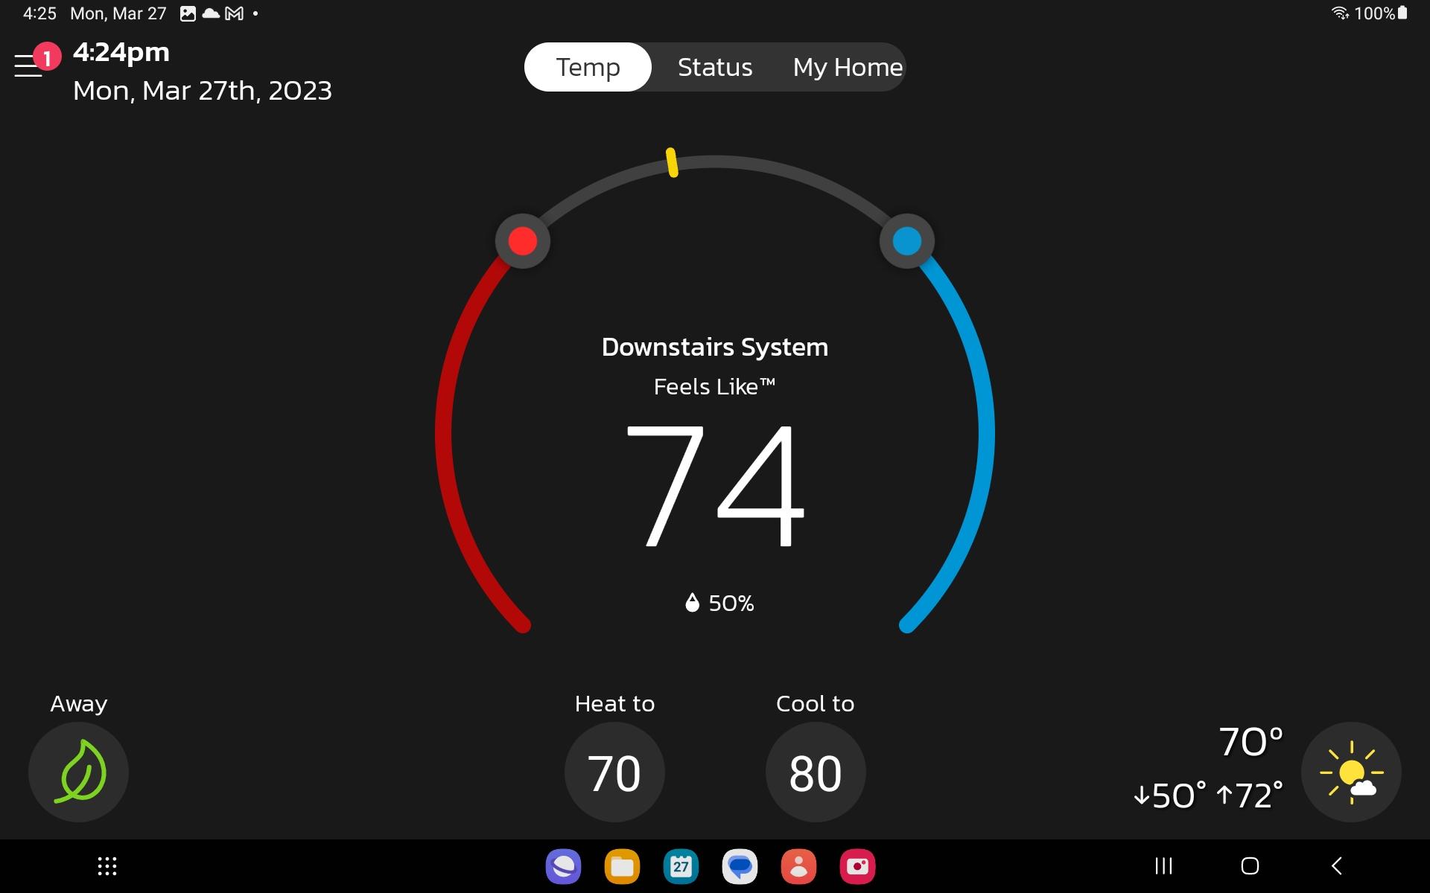Viewport: 1430px width, 893px height.
Task: Tap the red notification badge showing 1
Action: click(47, 57)
